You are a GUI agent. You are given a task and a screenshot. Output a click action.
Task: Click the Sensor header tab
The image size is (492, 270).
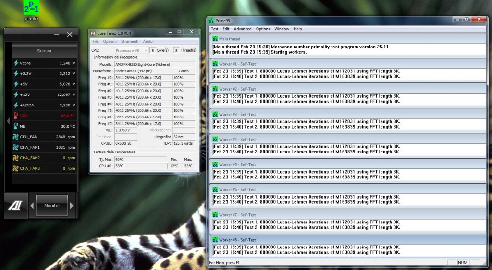44,51
